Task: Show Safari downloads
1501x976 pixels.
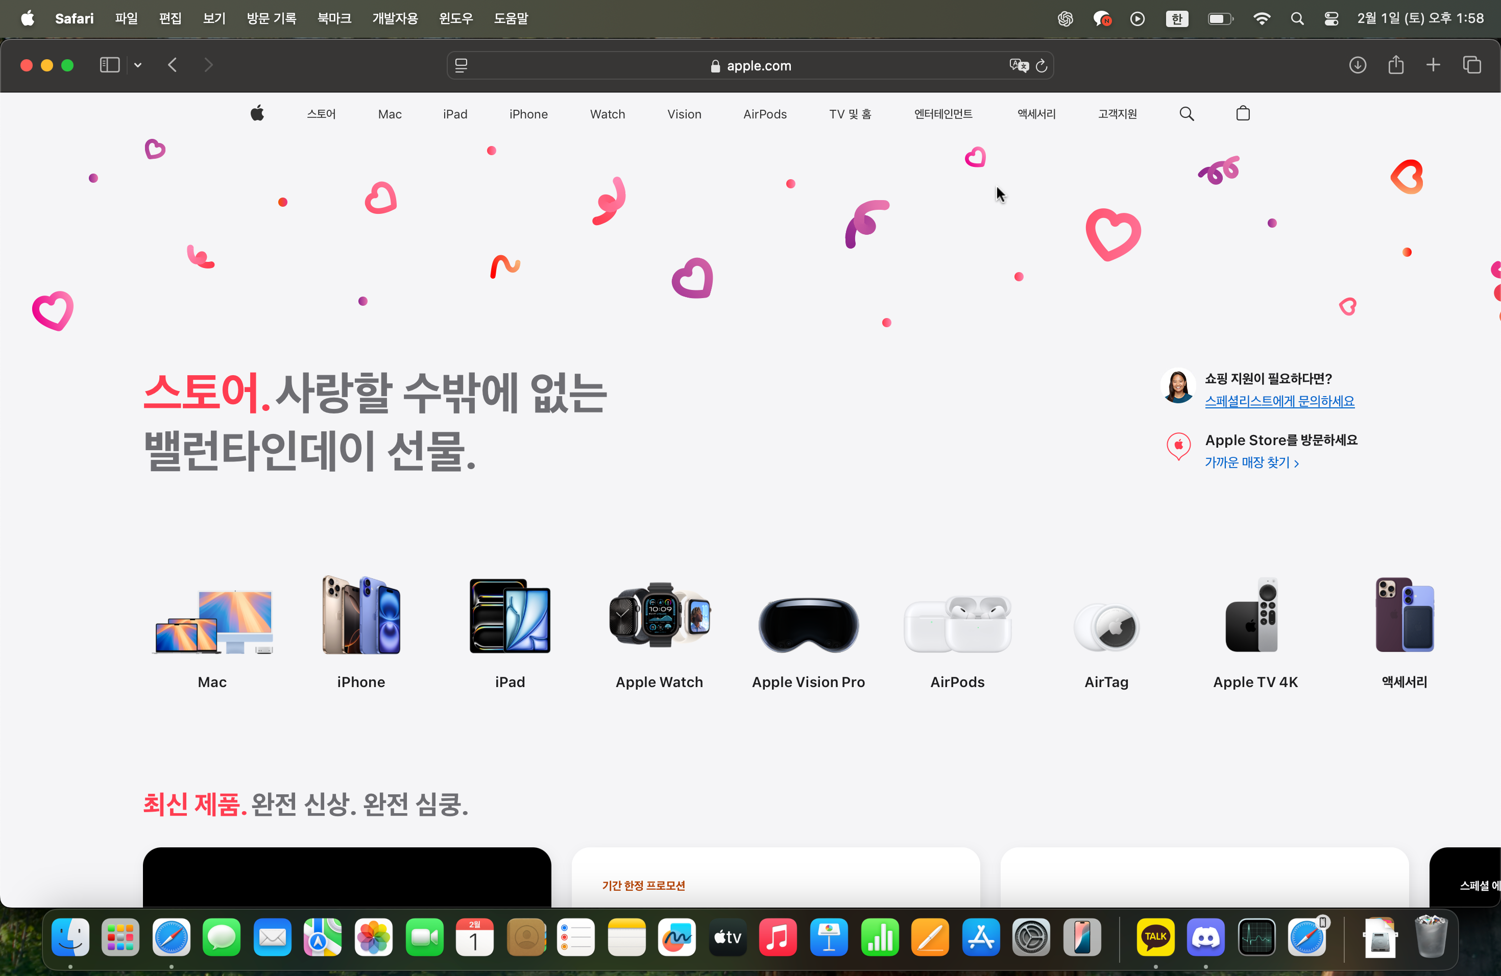Action: point(1357,65)
